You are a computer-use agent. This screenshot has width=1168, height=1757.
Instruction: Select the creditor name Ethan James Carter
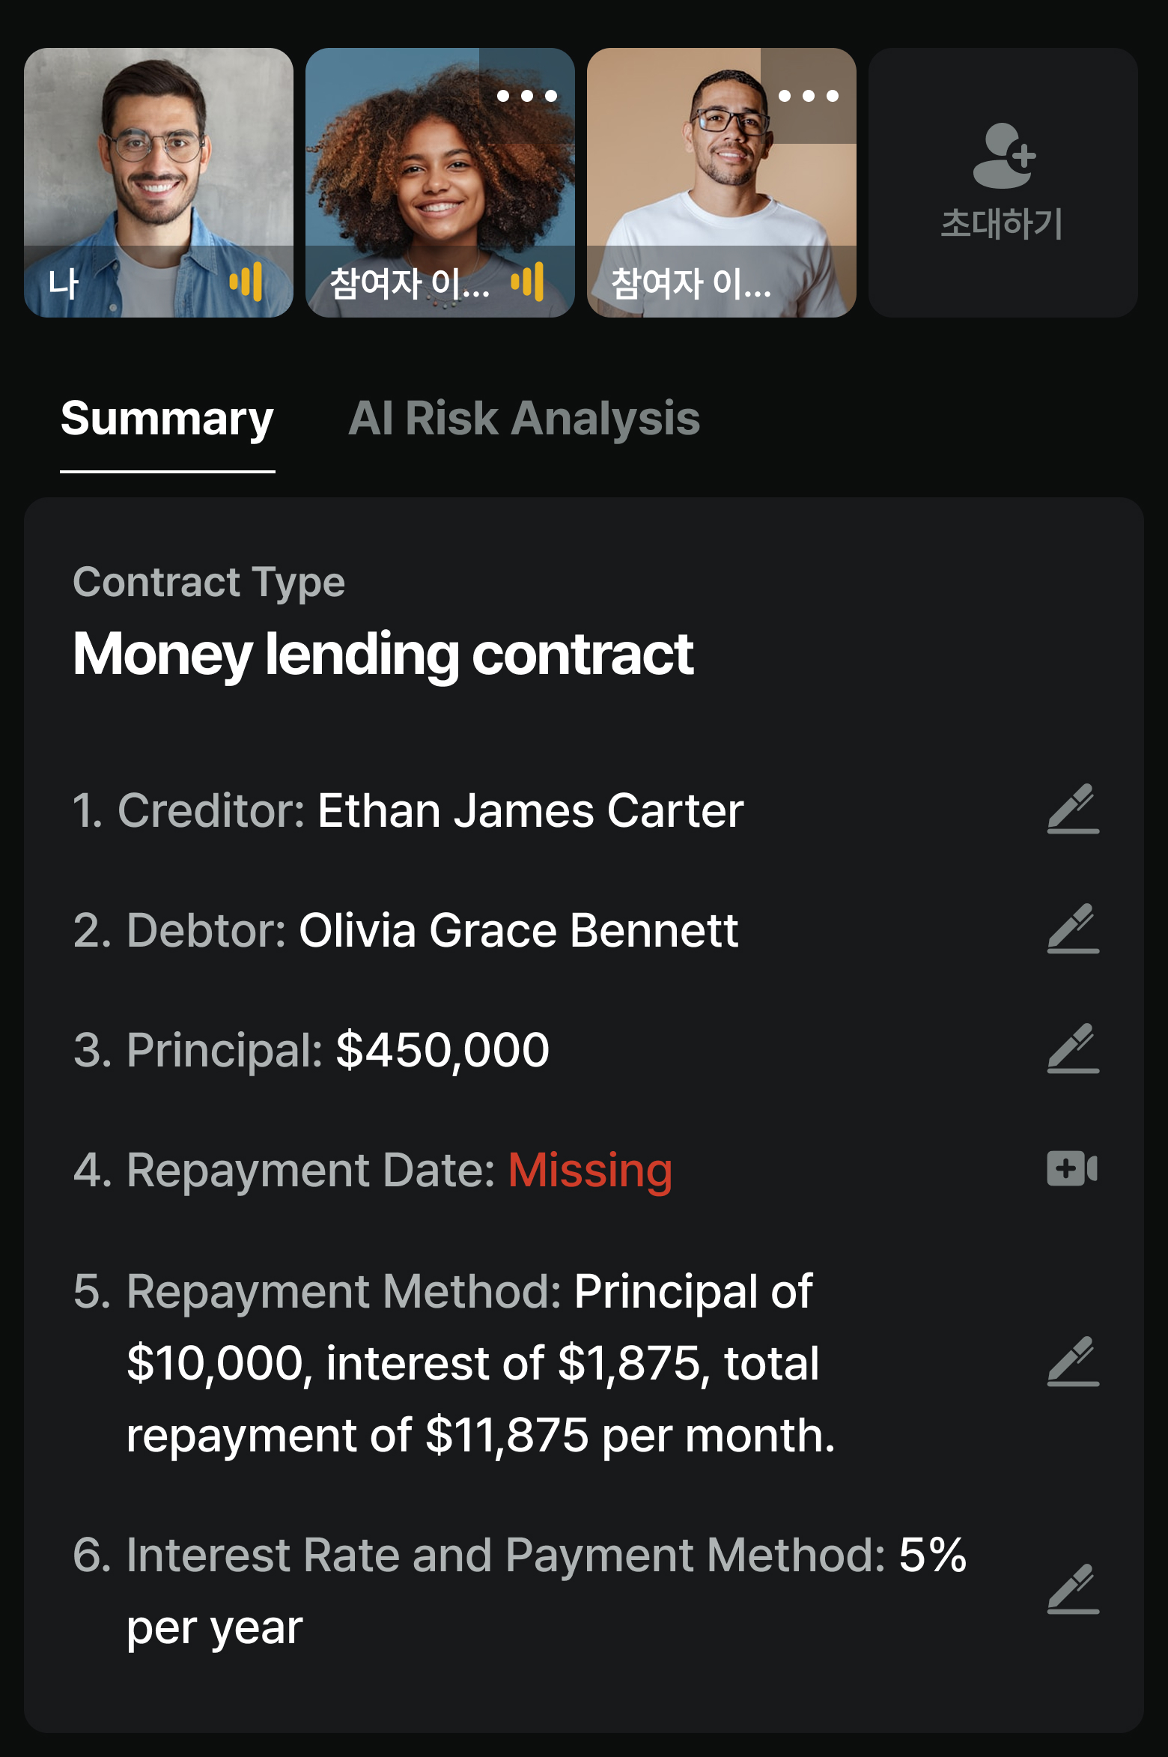point(530,810)
